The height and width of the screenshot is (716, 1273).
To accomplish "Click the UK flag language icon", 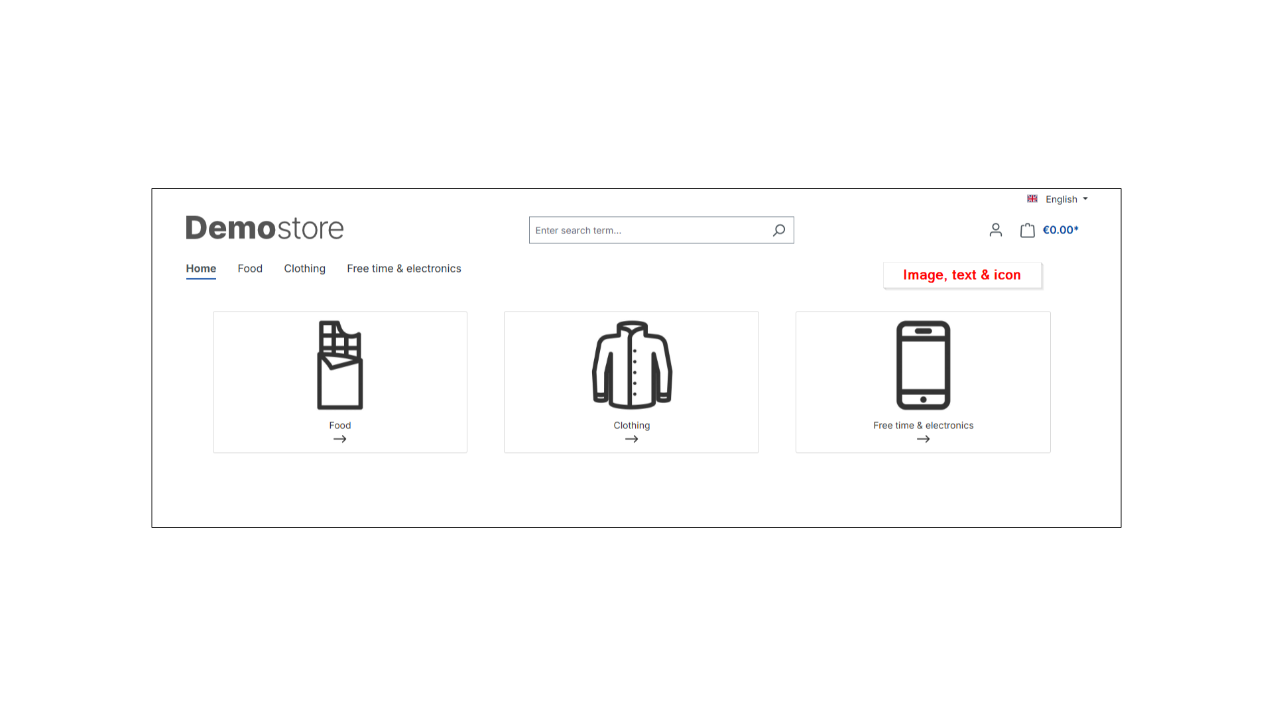I will (1032, 199).
